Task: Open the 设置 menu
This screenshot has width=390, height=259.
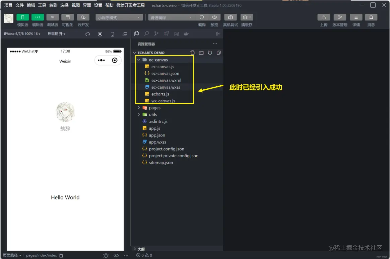Action: point(98,5)
